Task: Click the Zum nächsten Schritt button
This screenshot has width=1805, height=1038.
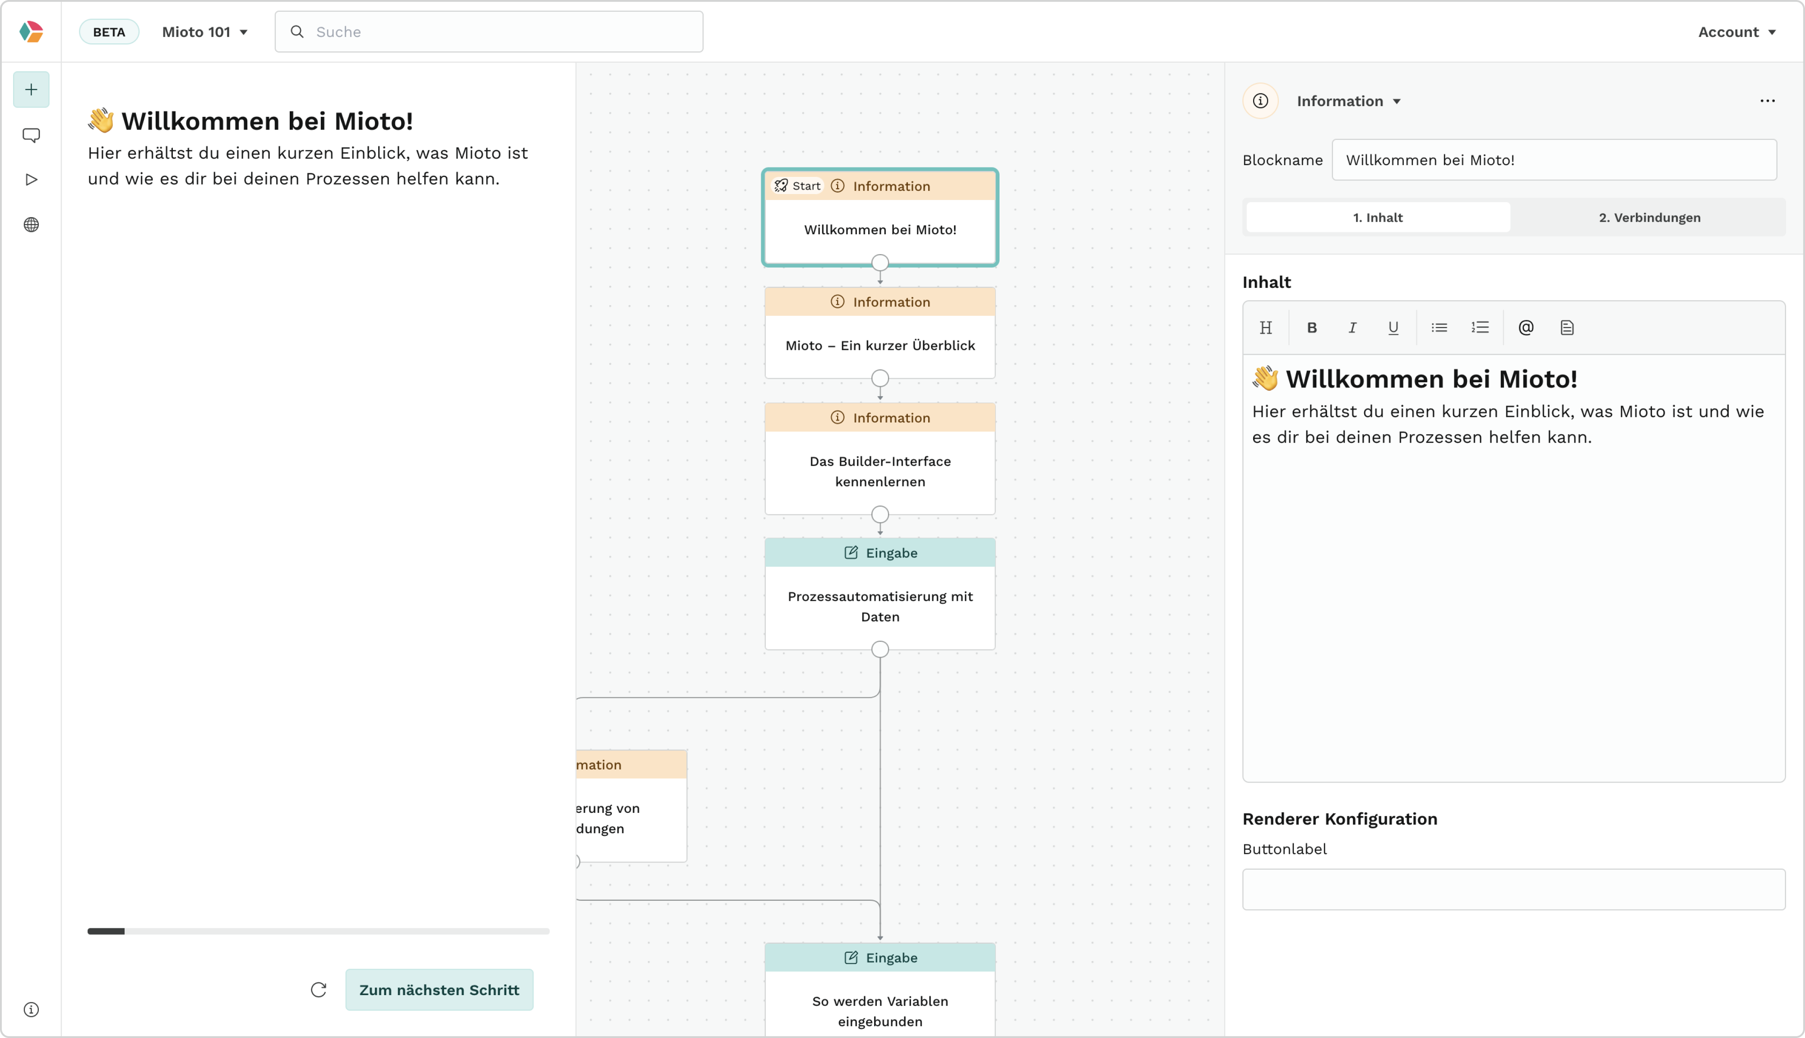Action: (439, 990)
